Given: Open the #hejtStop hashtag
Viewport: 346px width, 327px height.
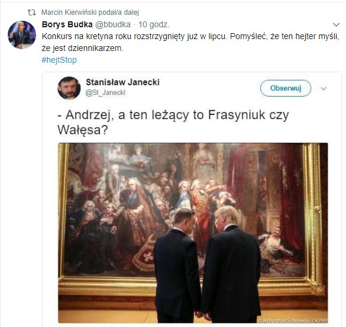Looking at the screenshot, I should 59,60.
